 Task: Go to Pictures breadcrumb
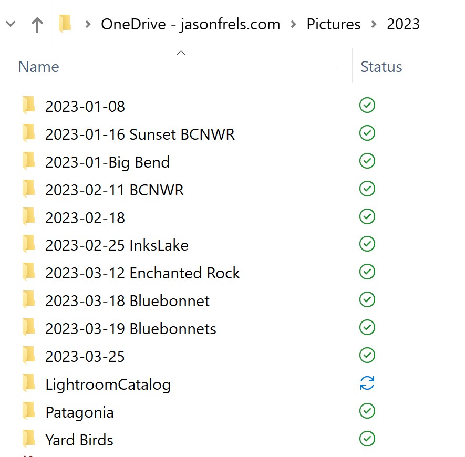point(334,24)
